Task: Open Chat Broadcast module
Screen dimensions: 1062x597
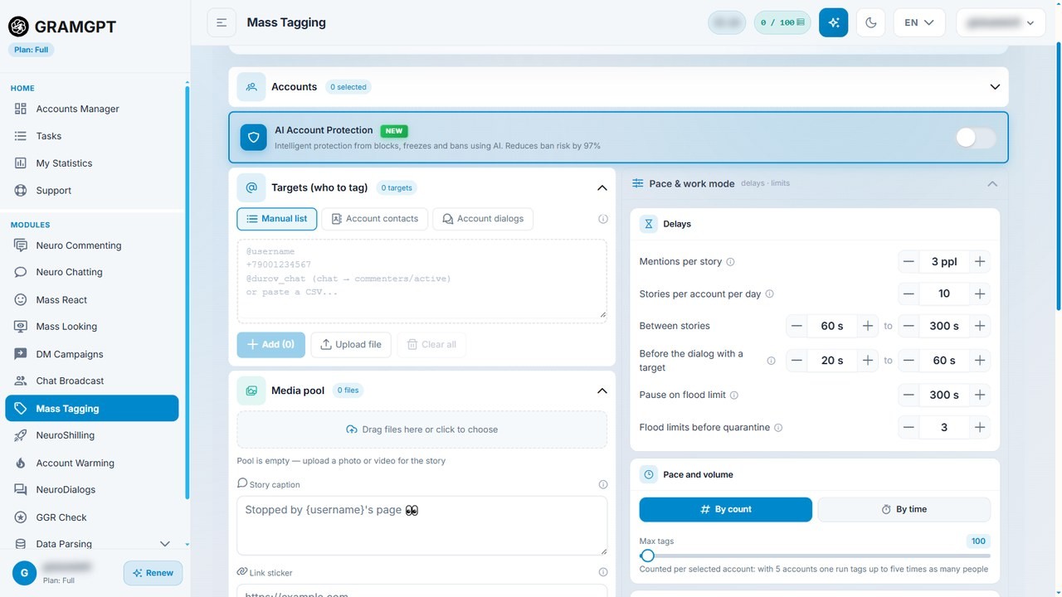Action: 92,381
